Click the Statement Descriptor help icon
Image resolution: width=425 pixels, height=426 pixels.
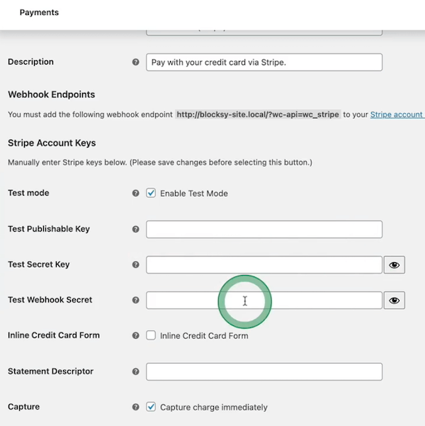pos(136,371)
